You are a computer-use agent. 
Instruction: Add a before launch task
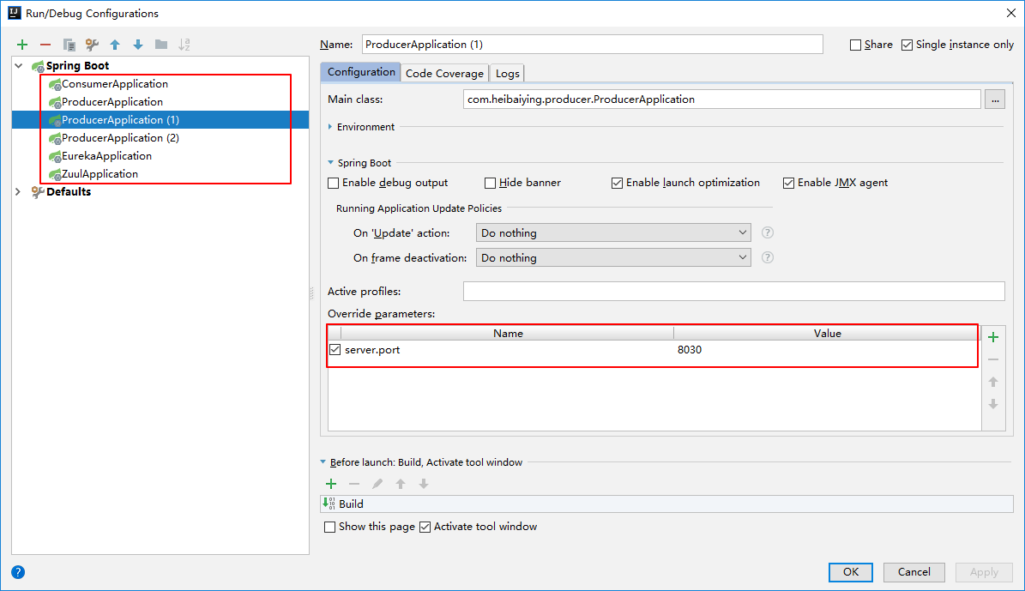[x=331, y=484]
